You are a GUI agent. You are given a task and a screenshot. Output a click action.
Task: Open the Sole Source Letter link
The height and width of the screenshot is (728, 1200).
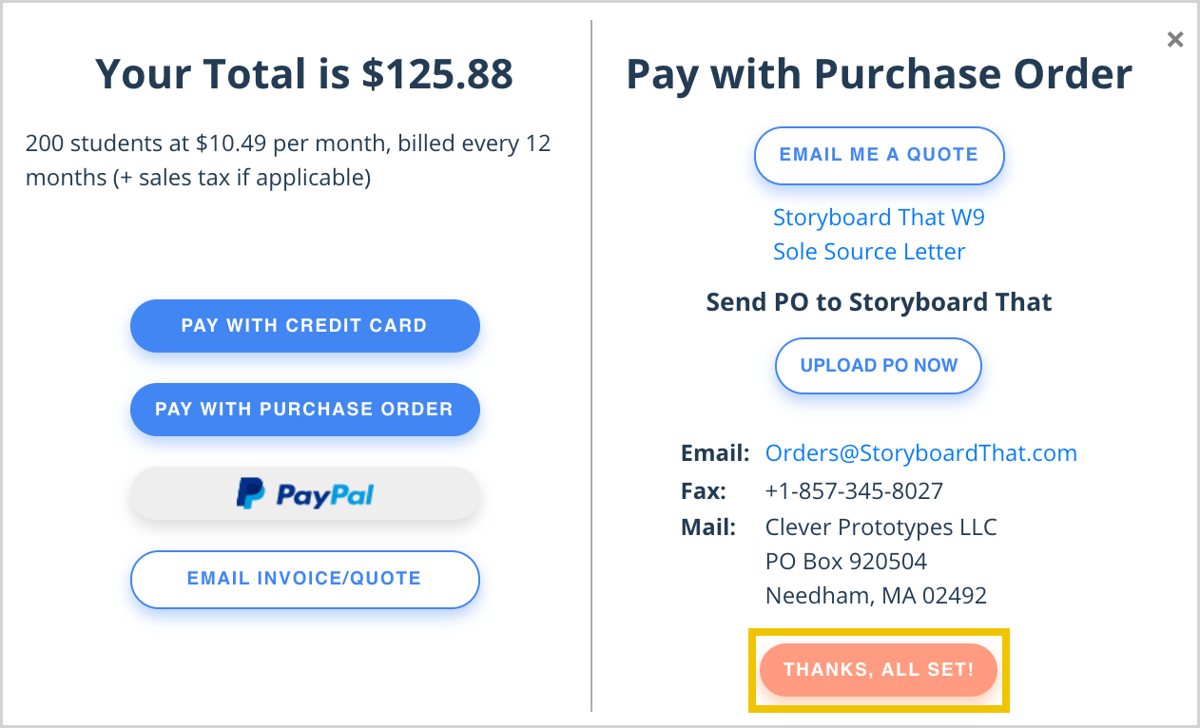coord(869,252)
